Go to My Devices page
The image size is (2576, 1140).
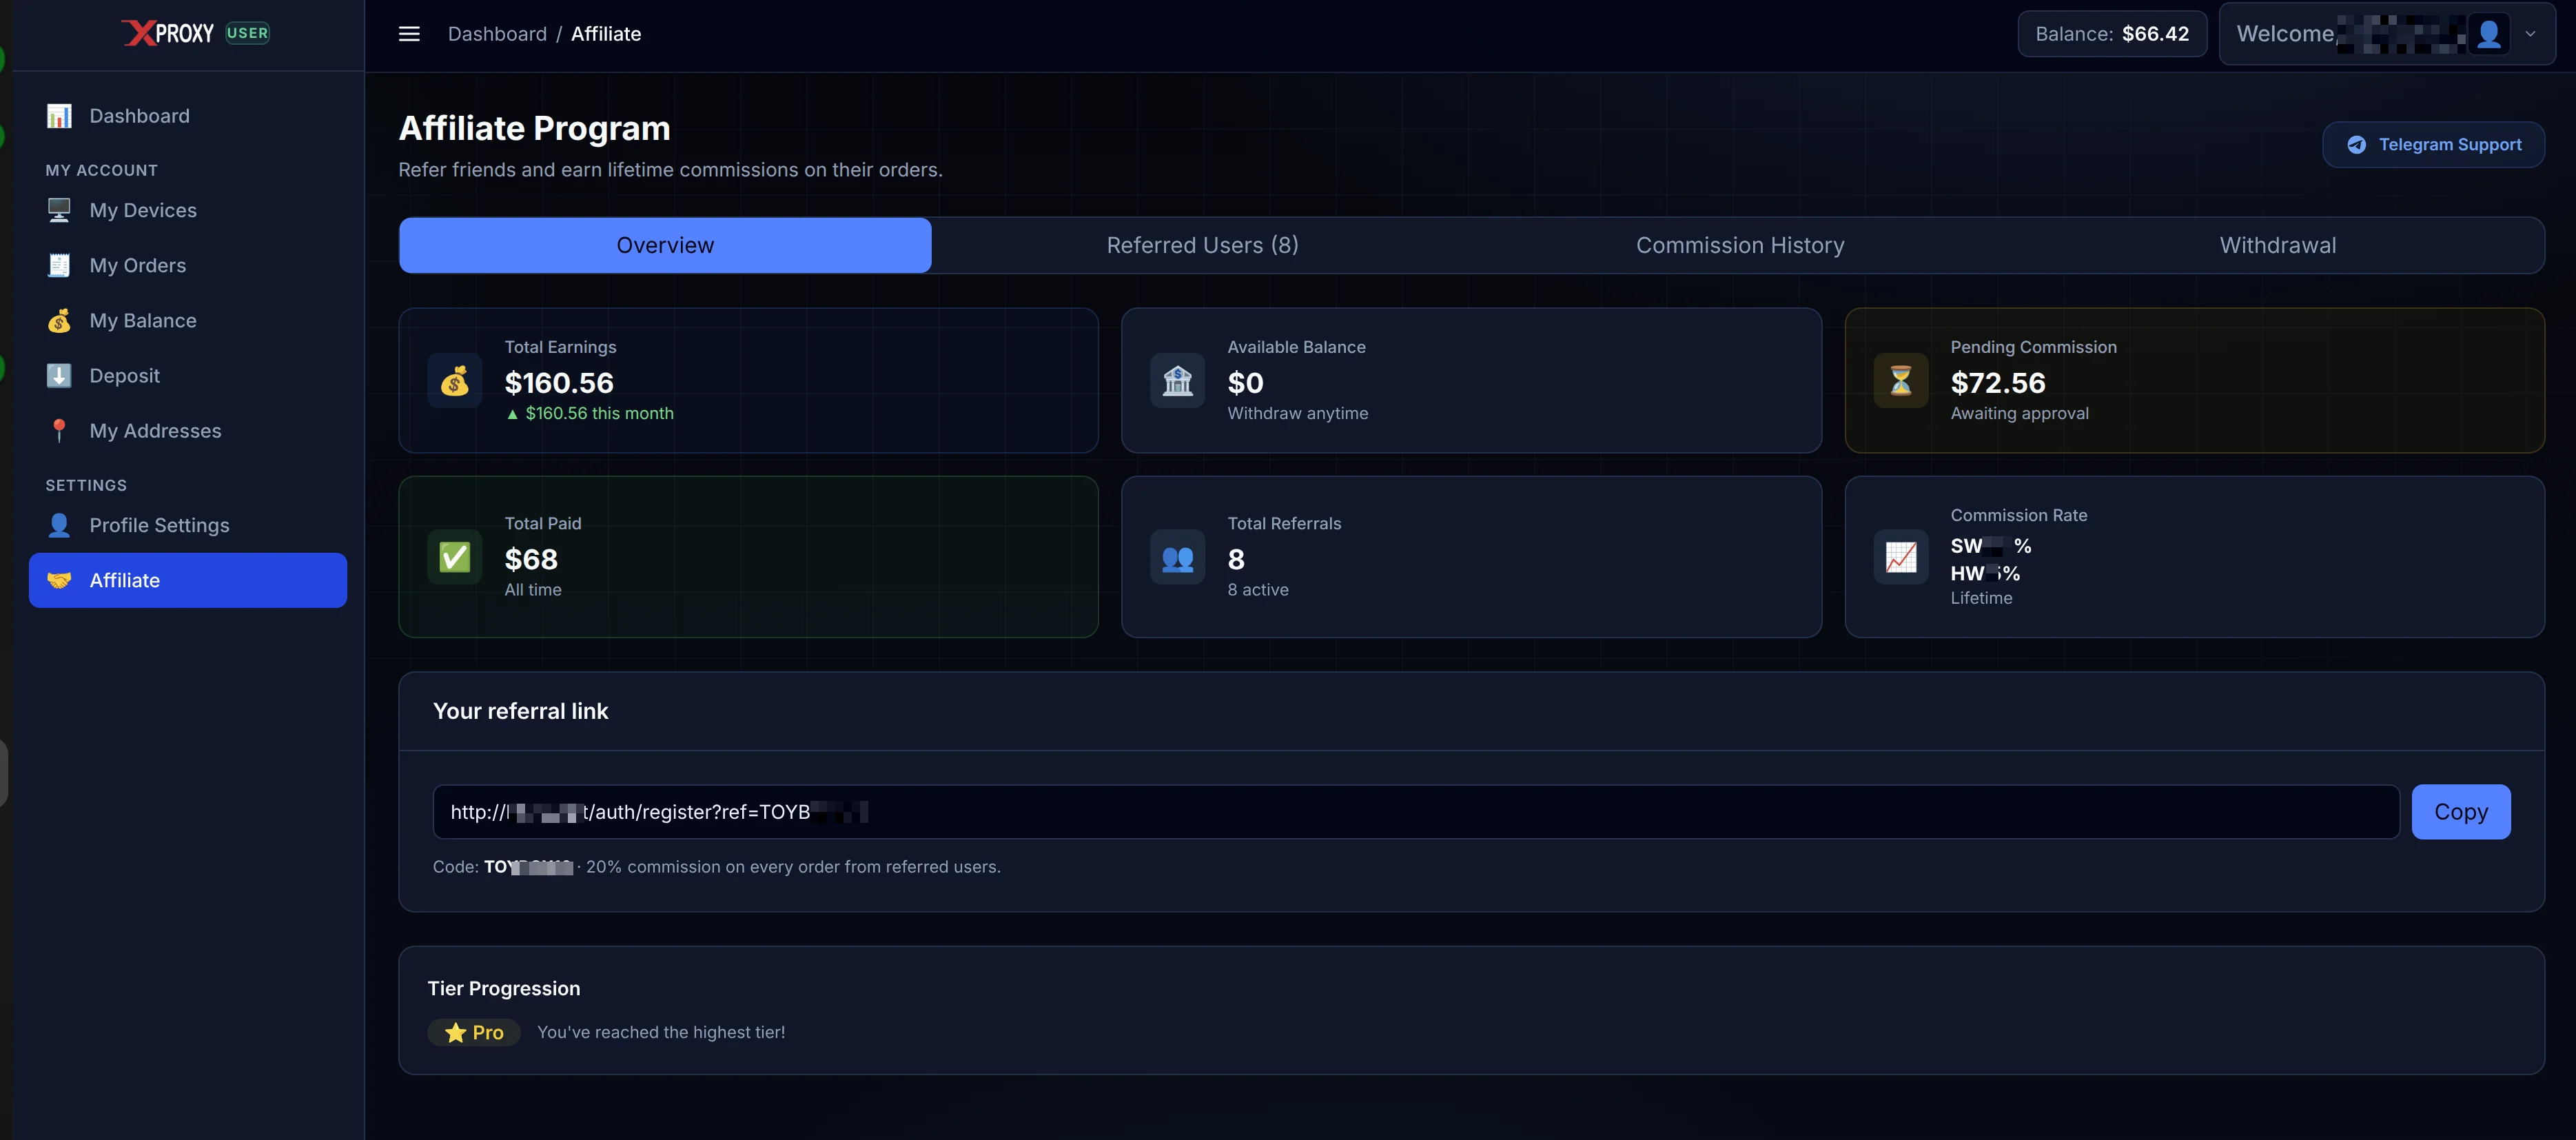click(188, 210)
